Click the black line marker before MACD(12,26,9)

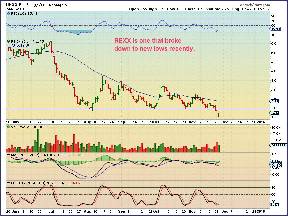click(x=8, y=155)
